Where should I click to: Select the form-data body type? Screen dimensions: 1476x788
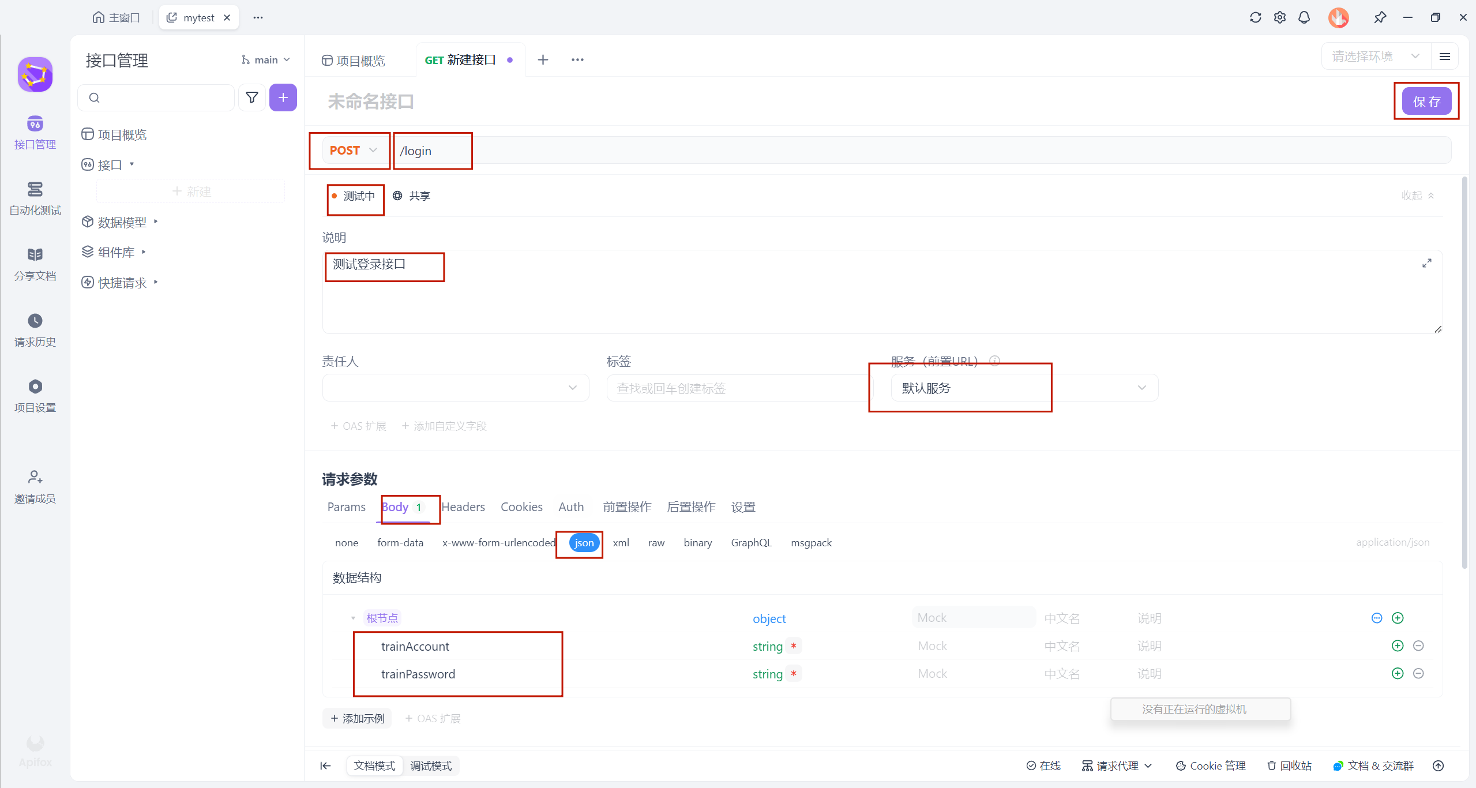pyautogui.click(x=400, y=543)
